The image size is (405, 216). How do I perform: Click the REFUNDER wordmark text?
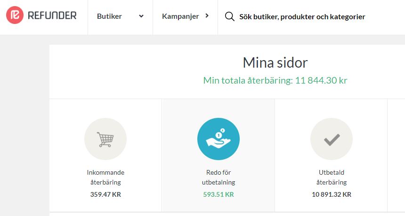[52, 15]
